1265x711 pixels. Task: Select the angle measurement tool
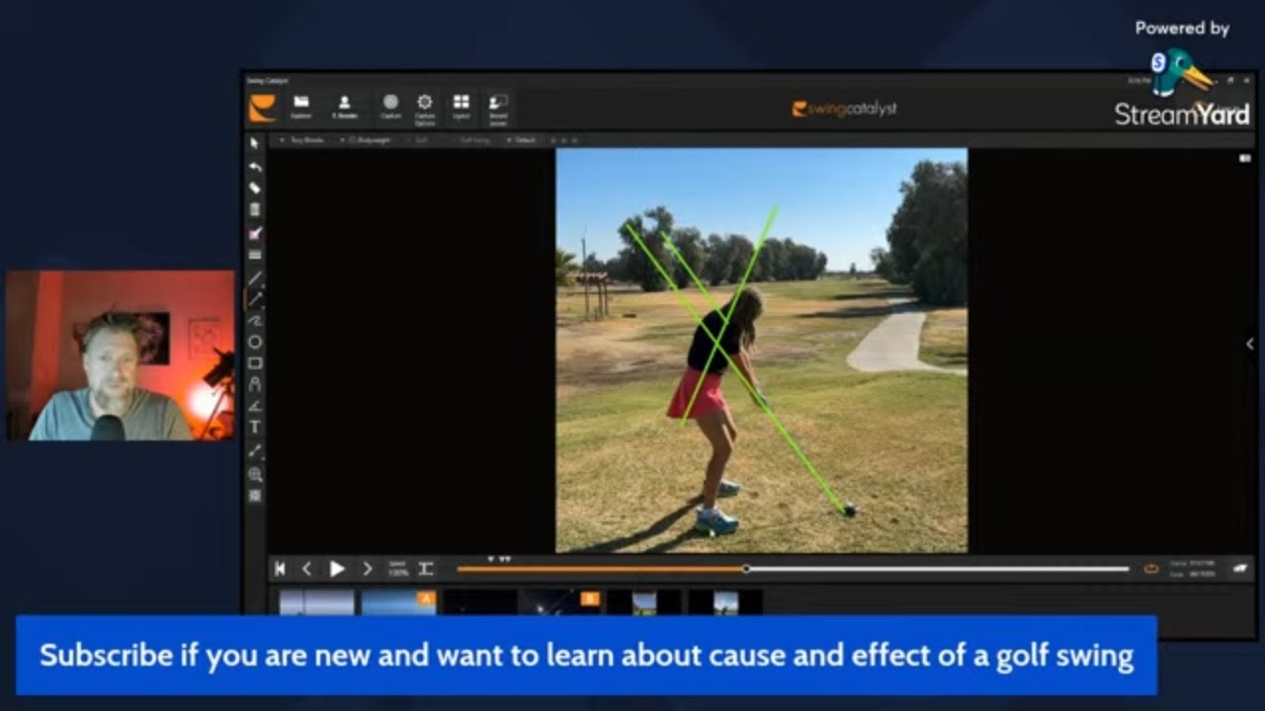coord(255,406)
